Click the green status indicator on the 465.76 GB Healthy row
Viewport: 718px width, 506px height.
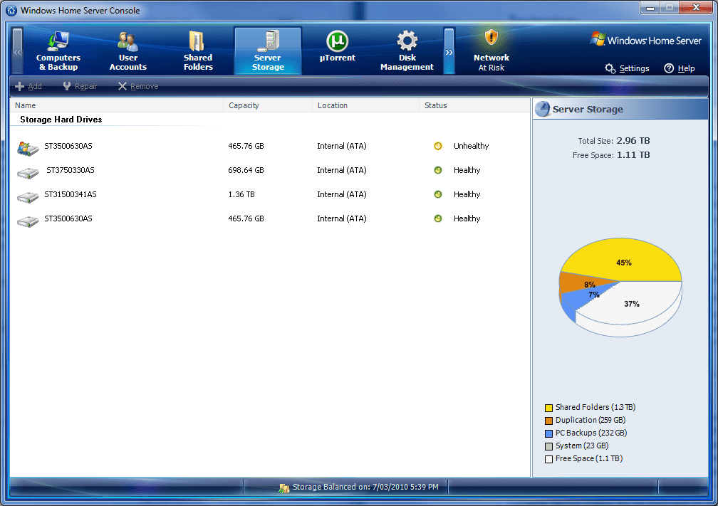[x=438, y=218]
